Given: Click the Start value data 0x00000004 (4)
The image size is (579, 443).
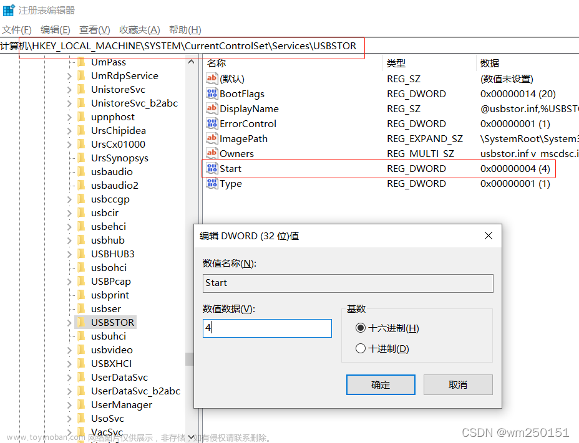Looking at the screenshot, I should pos(515,169).
